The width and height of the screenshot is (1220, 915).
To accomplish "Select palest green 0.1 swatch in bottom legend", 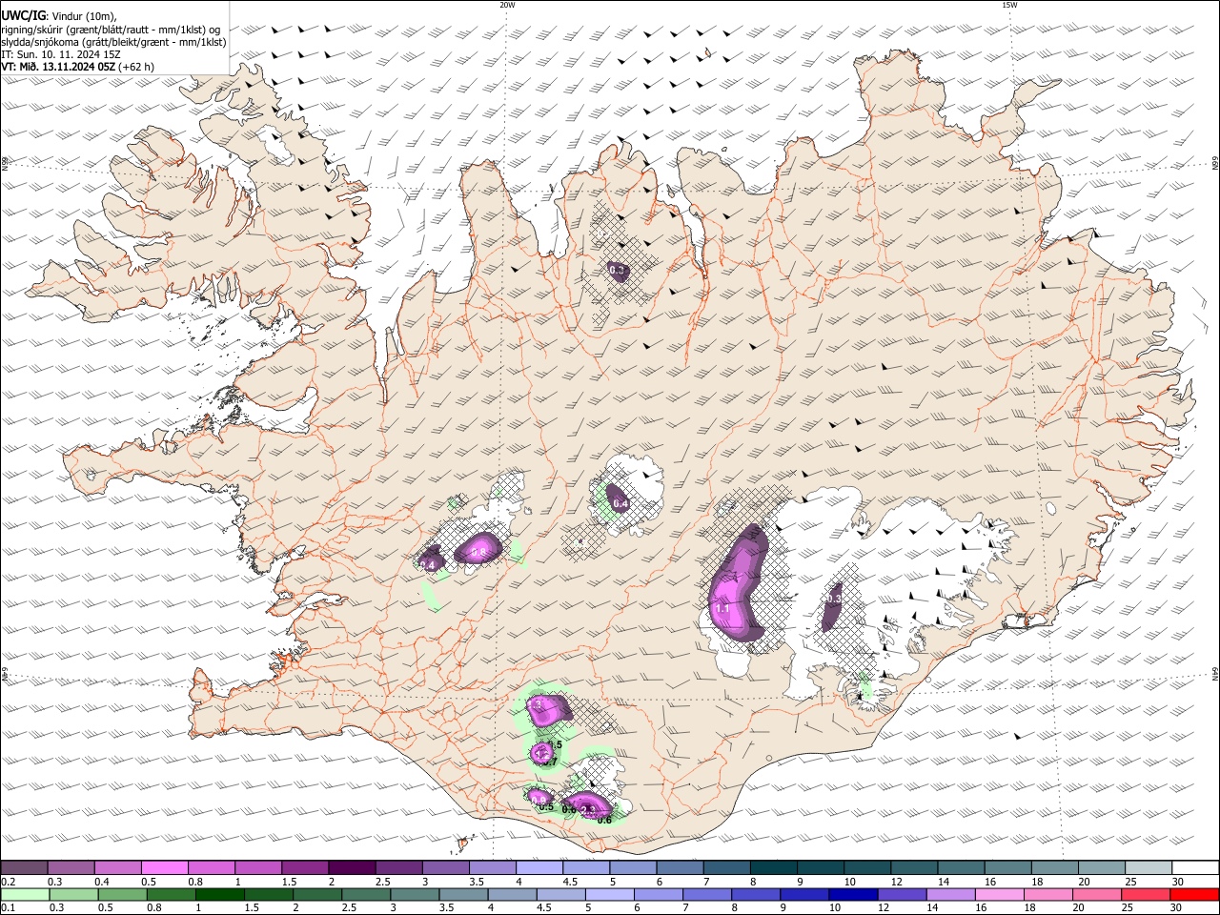I will [x=25, y=895].
